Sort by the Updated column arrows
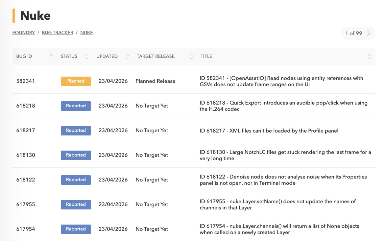 127,57
